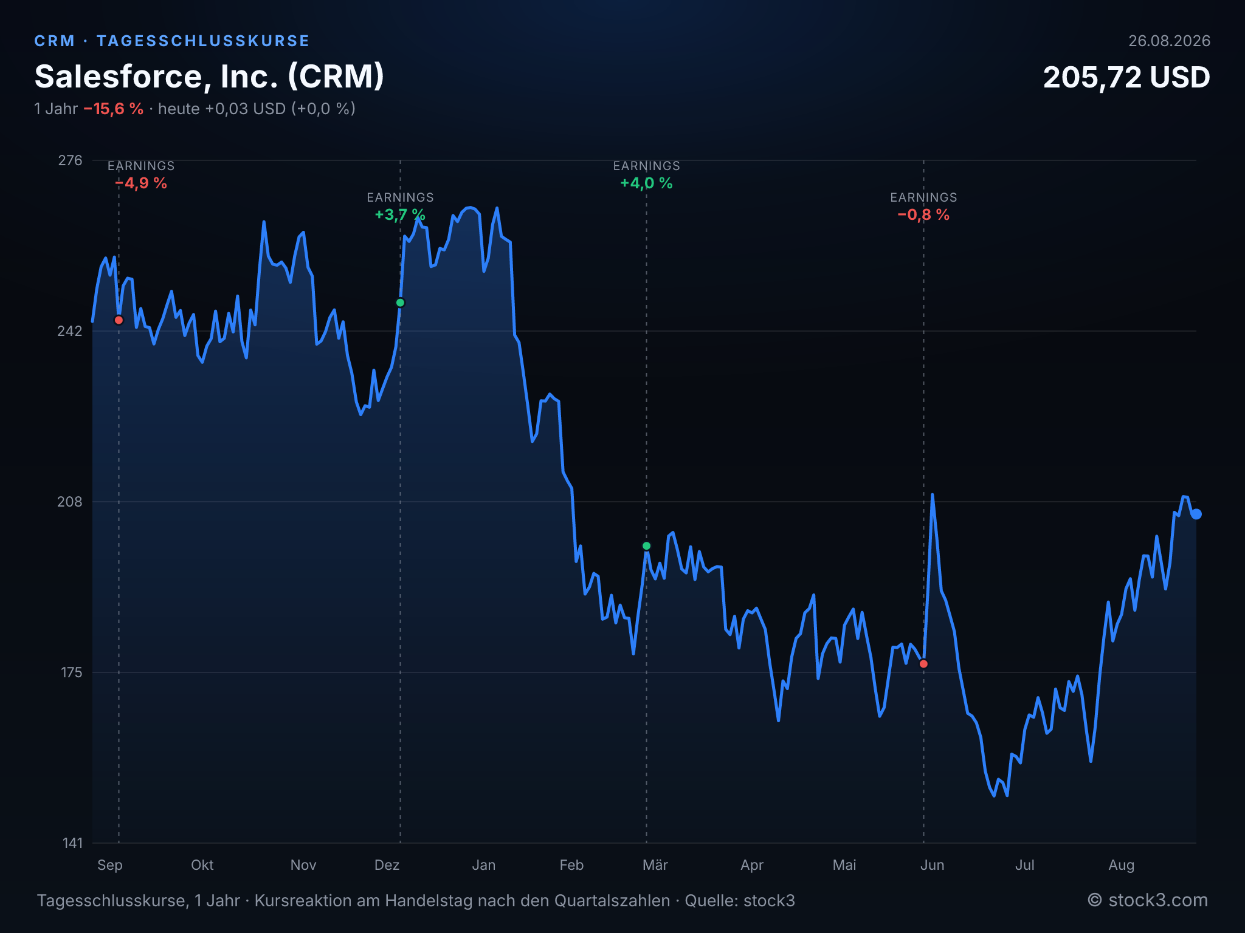The image size is (1245, 933).
Task: Select the EARNINGS label above −0,8 %
Action: click(x=923, y=197)
